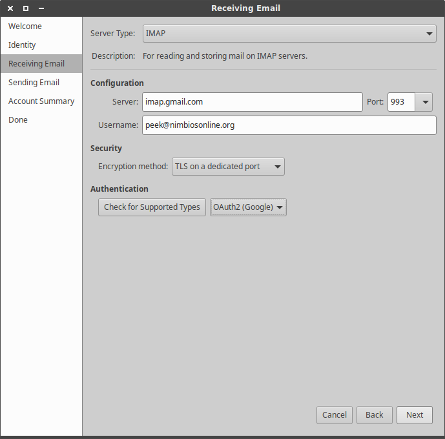Go Back to the previous page
Image resolution: width=445 pixels, height=439 pixels.
tap(374, 415)
